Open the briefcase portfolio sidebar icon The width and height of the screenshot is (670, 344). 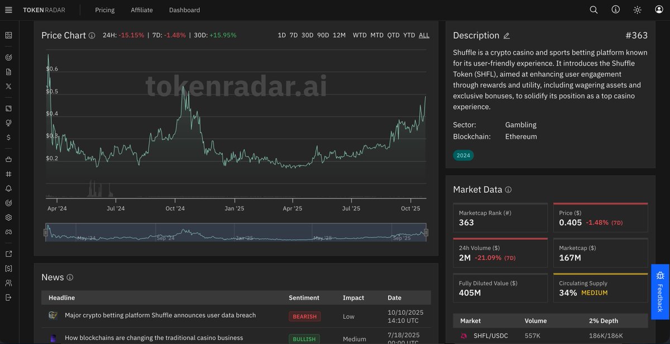click(x=8, y=159)
